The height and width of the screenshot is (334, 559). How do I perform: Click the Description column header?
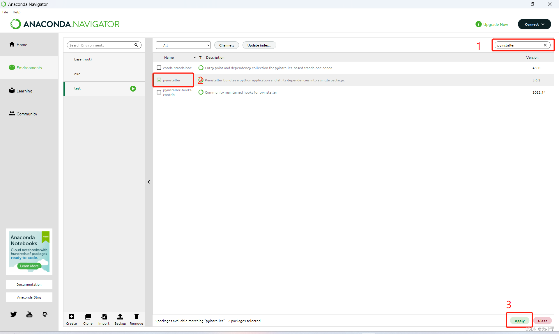[x=215, y=58]
